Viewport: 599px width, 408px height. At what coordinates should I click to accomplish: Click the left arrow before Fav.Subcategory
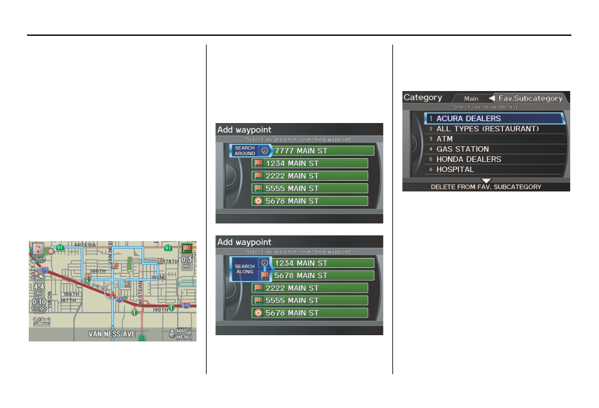pos(491,99)
